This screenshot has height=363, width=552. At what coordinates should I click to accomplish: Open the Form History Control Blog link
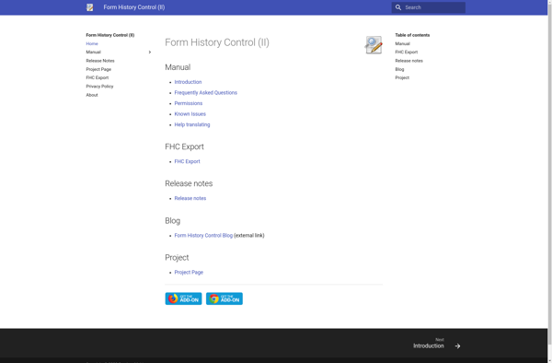pos(203,236)
